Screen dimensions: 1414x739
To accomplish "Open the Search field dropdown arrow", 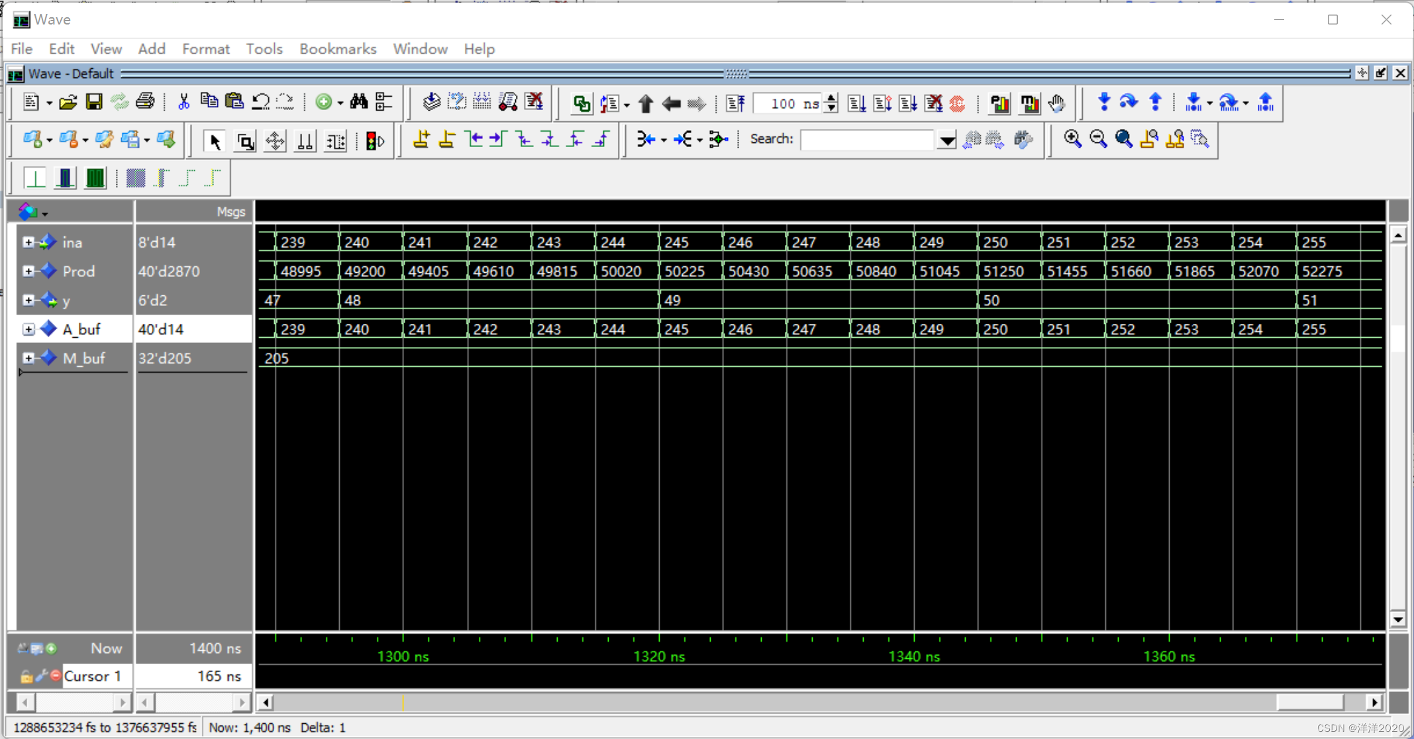I will pos(947,140).
